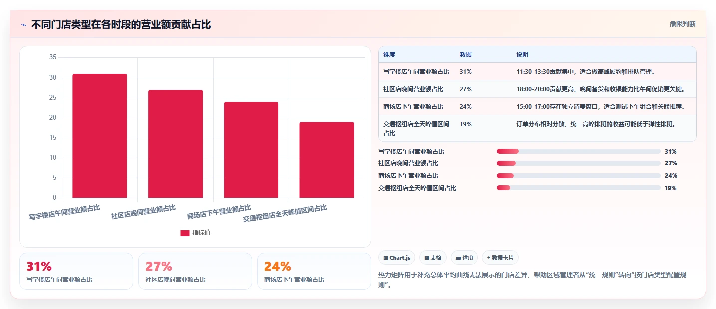Click x-axis label 写字楼店午间营业额占比 under chart

64,212
